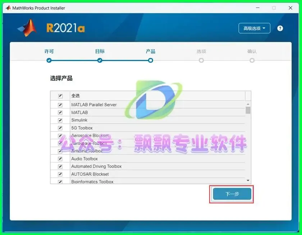
Task: Toggle the Bioinformatics Toolbox checkbox
Action: (60, 182)
